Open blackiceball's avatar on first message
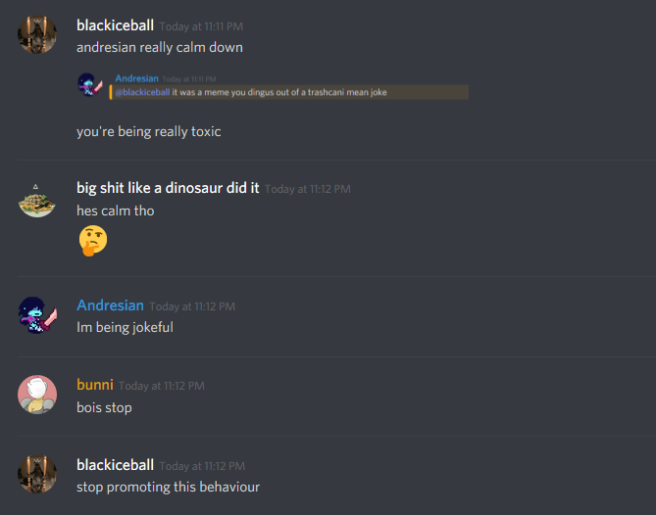Image resolution: width=656 pixels, height=515 pixels. 37,34
